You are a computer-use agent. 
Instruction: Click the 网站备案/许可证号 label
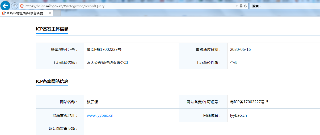pyautogui.click(x=204, y=102)
